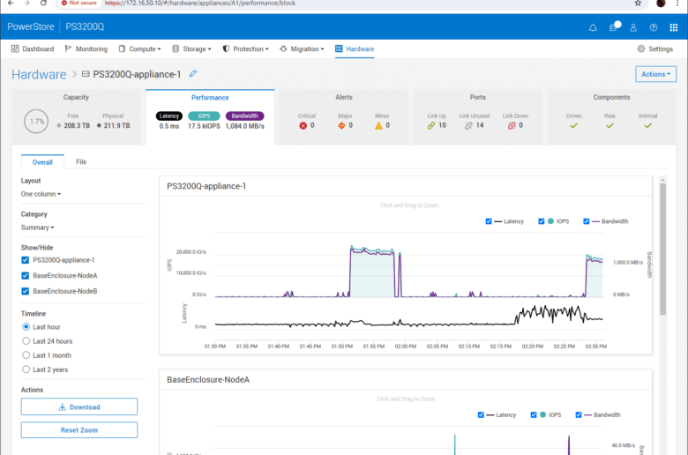Screen dimensions: 688x455
Task: Click the Link Up green icon
Action: pyautogui.click(x=430, y=126)
